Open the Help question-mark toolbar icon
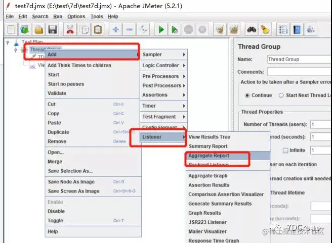 tap(297, 30)
